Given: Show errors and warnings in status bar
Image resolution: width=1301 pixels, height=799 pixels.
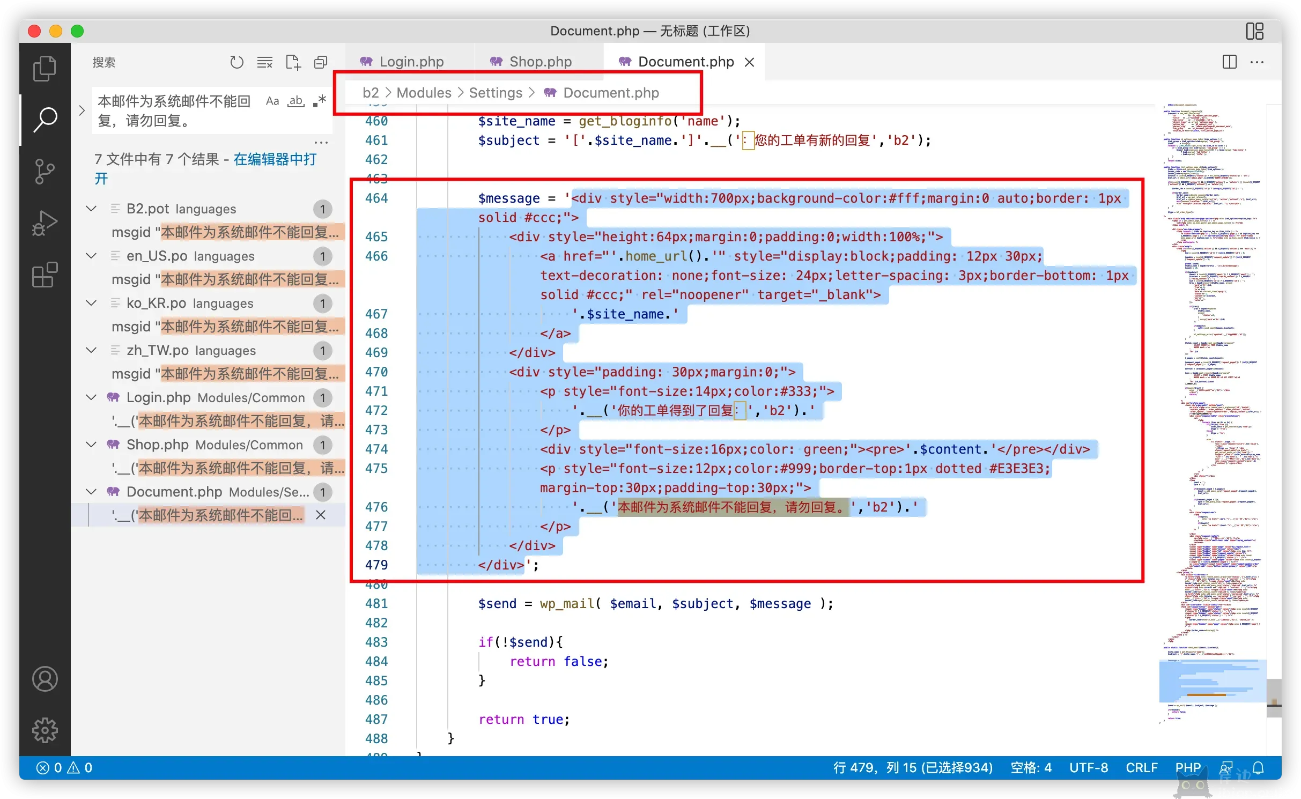Looking at the screenshot, I should [x=64, y=767].
